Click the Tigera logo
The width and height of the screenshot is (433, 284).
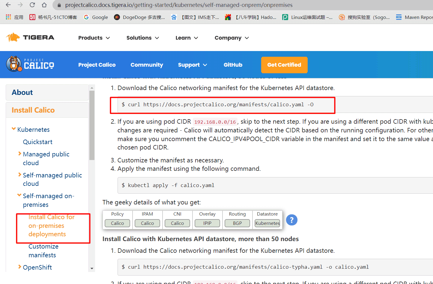(x=30, y=38)
